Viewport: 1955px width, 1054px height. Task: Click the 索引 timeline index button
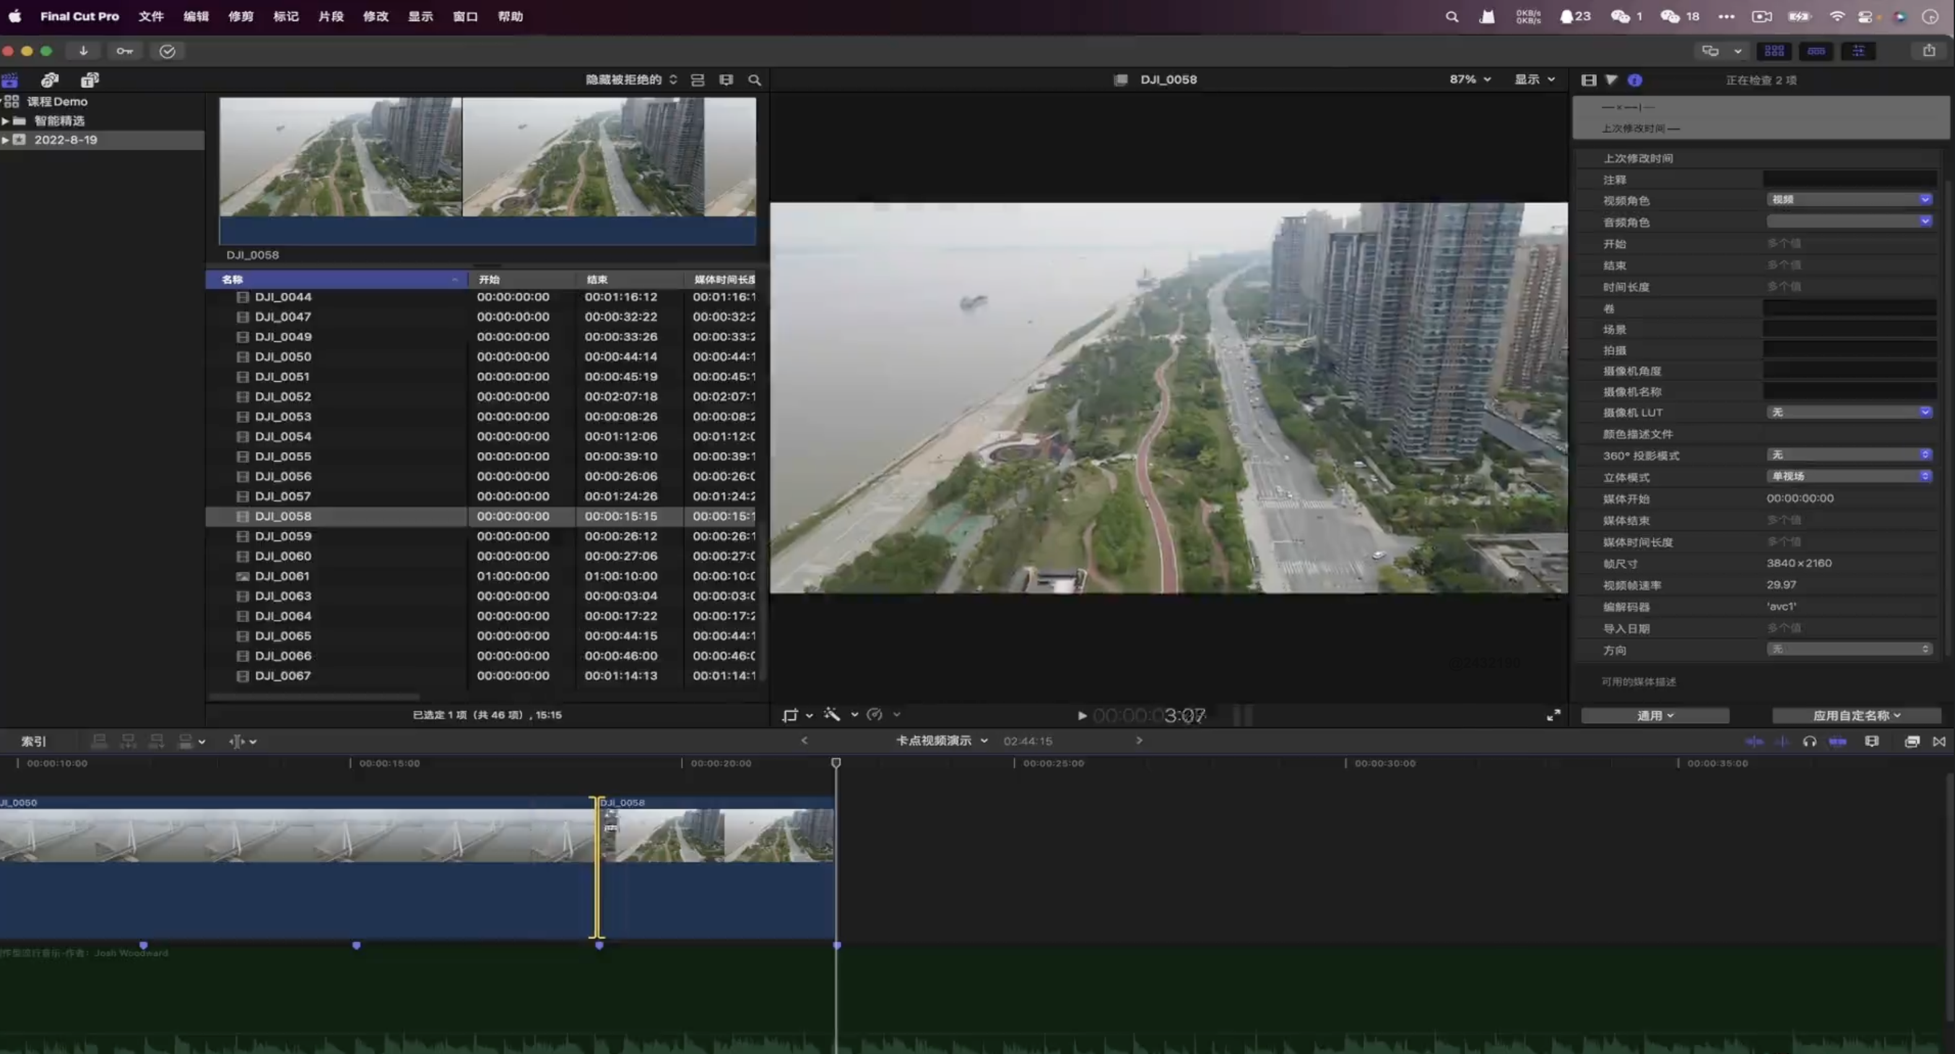[x=33, y=741]
